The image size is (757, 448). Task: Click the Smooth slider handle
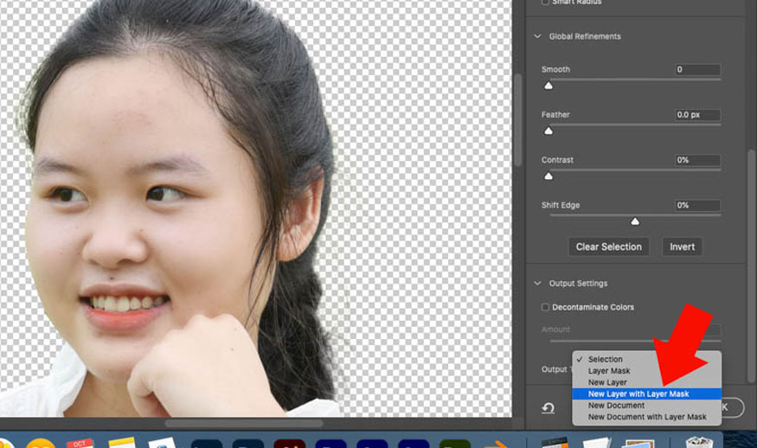pos(549,86)
